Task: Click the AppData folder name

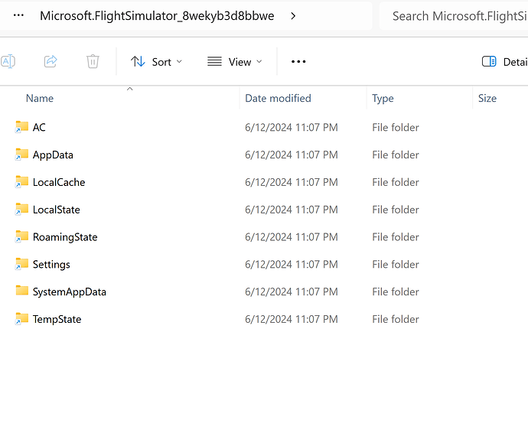Action: 53,155
